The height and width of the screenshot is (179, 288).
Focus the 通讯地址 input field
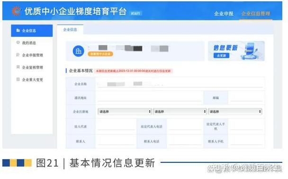(149, 98)
